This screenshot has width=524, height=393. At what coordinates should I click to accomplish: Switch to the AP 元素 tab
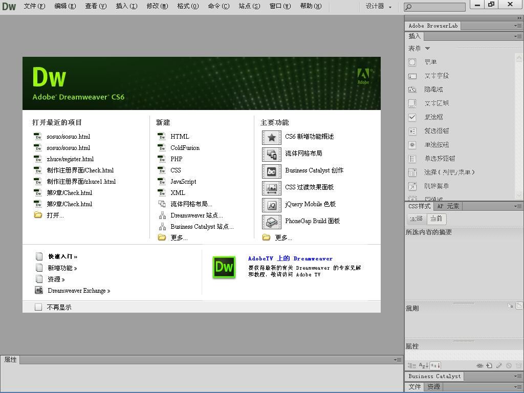pos(448,207)
